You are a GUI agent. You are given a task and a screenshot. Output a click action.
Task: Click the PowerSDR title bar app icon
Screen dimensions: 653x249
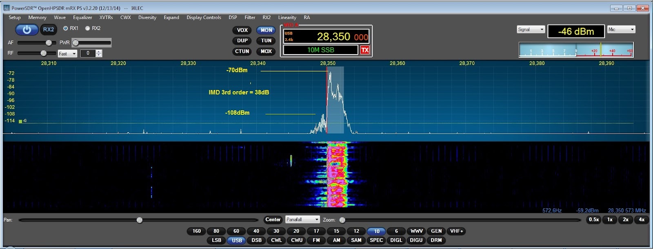pyautogui.click(x=7, y=8)
